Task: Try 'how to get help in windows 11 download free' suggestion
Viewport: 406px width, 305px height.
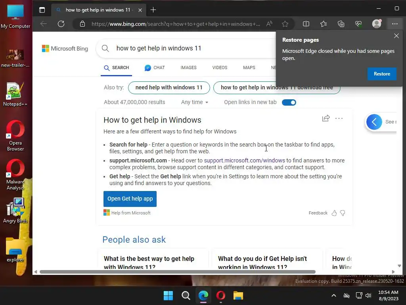Action: pyautogui.click(x=277, y=88)
